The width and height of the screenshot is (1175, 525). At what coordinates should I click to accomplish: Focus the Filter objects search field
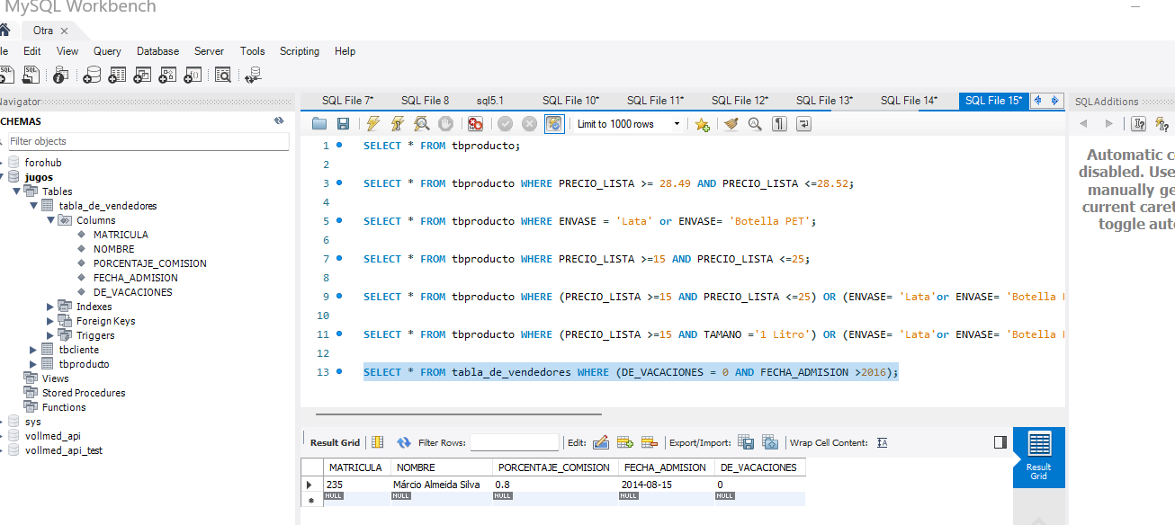pyautogui.click(x=148, y=141)
